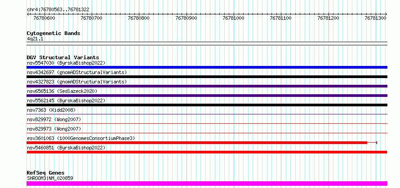This screenshot has height=188, width=400.
Task: Select the thin line under nsv7363
Action: click(x=207, y=114)
